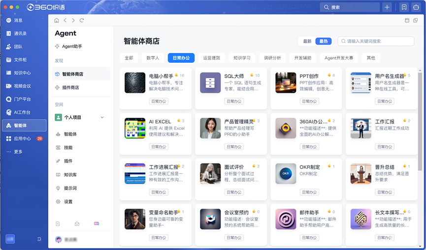Switch sorting to 最新

point(307,41)
